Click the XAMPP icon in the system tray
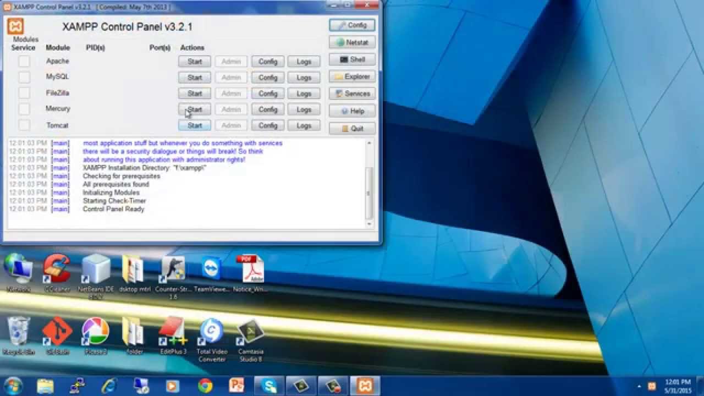 coord(652,386)
